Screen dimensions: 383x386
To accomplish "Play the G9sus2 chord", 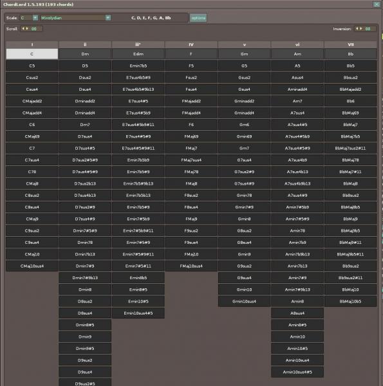I will pos(245,266).
